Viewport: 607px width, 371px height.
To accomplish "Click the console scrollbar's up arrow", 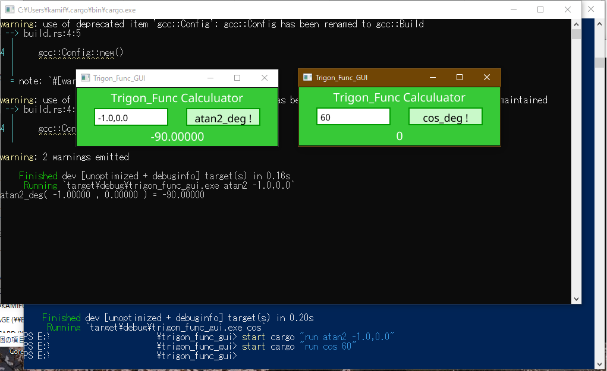I will (576, 24).
